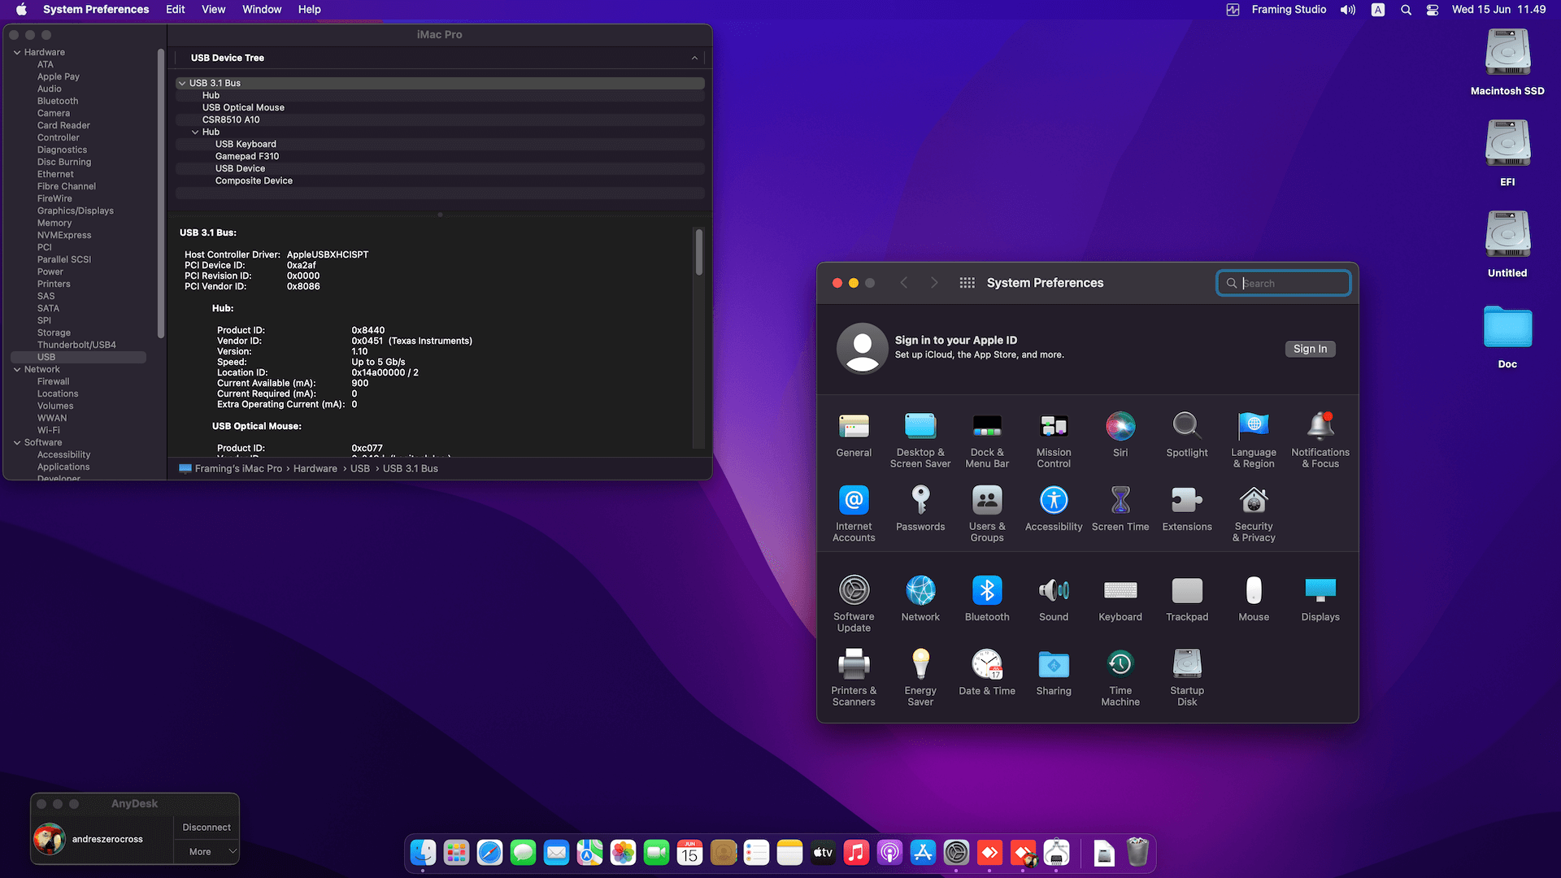1561x878 pixels.
Task: Open Startup Disk preferences
Action: (1187, 664)
